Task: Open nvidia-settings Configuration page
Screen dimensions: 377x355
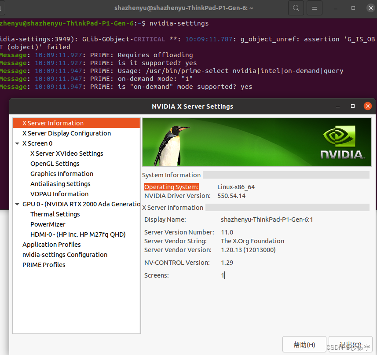Action: pyautogui.click(x=65, y=255)
